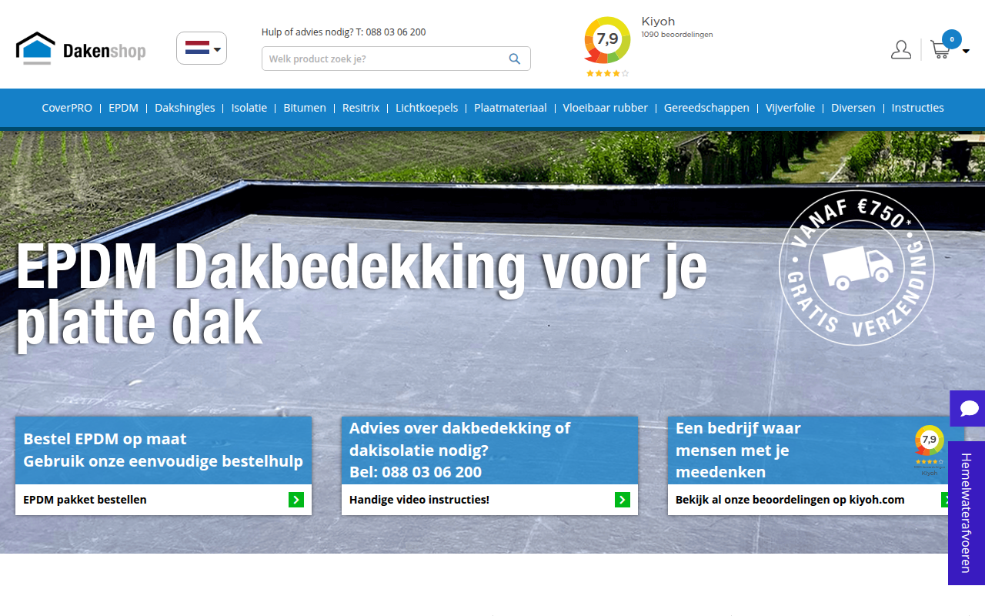This screenshot has width=985, height=616.
Task: Click the Hulp of advies nodig phone text
Action: pos(344,32)
